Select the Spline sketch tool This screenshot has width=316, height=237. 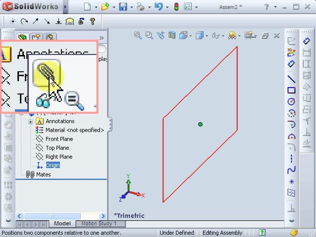click(291, 170)
